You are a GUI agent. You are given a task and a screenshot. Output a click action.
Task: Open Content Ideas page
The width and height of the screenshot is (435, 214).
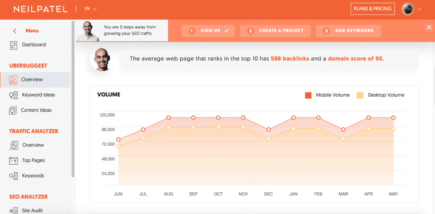37,110
